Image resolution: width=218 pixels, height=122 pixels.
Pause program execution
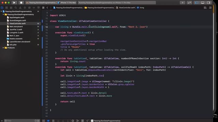click(53, 121)
